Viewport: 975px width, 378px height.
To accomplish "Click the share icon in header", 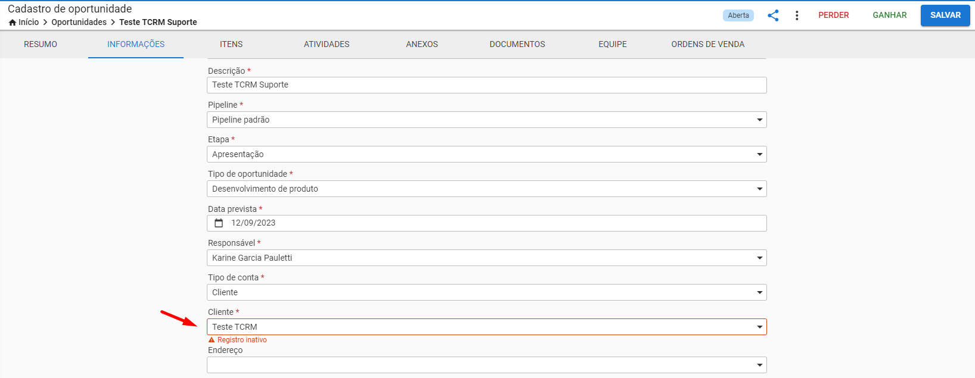I will tap(773, 15).
